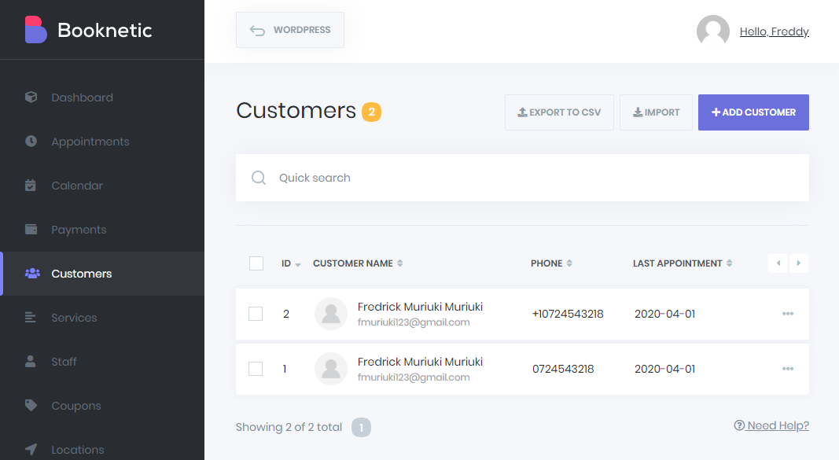839x460 pixels.
Task: Click the Quick search input field
Action: click(x=535, y=178)
